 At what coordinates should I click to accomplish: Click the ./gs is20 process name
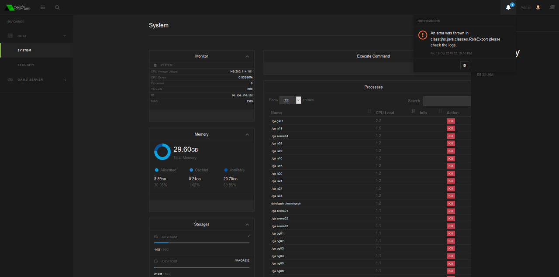[276, 173]
